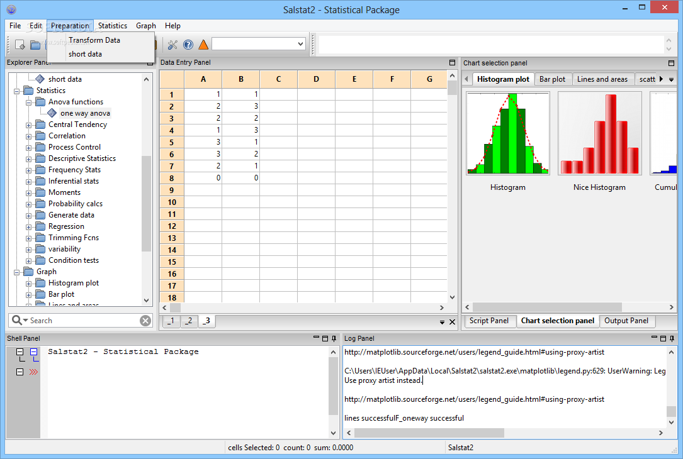Select the Probability calcs tree item
Screen dimensions: 683x459
click(76, 204)
